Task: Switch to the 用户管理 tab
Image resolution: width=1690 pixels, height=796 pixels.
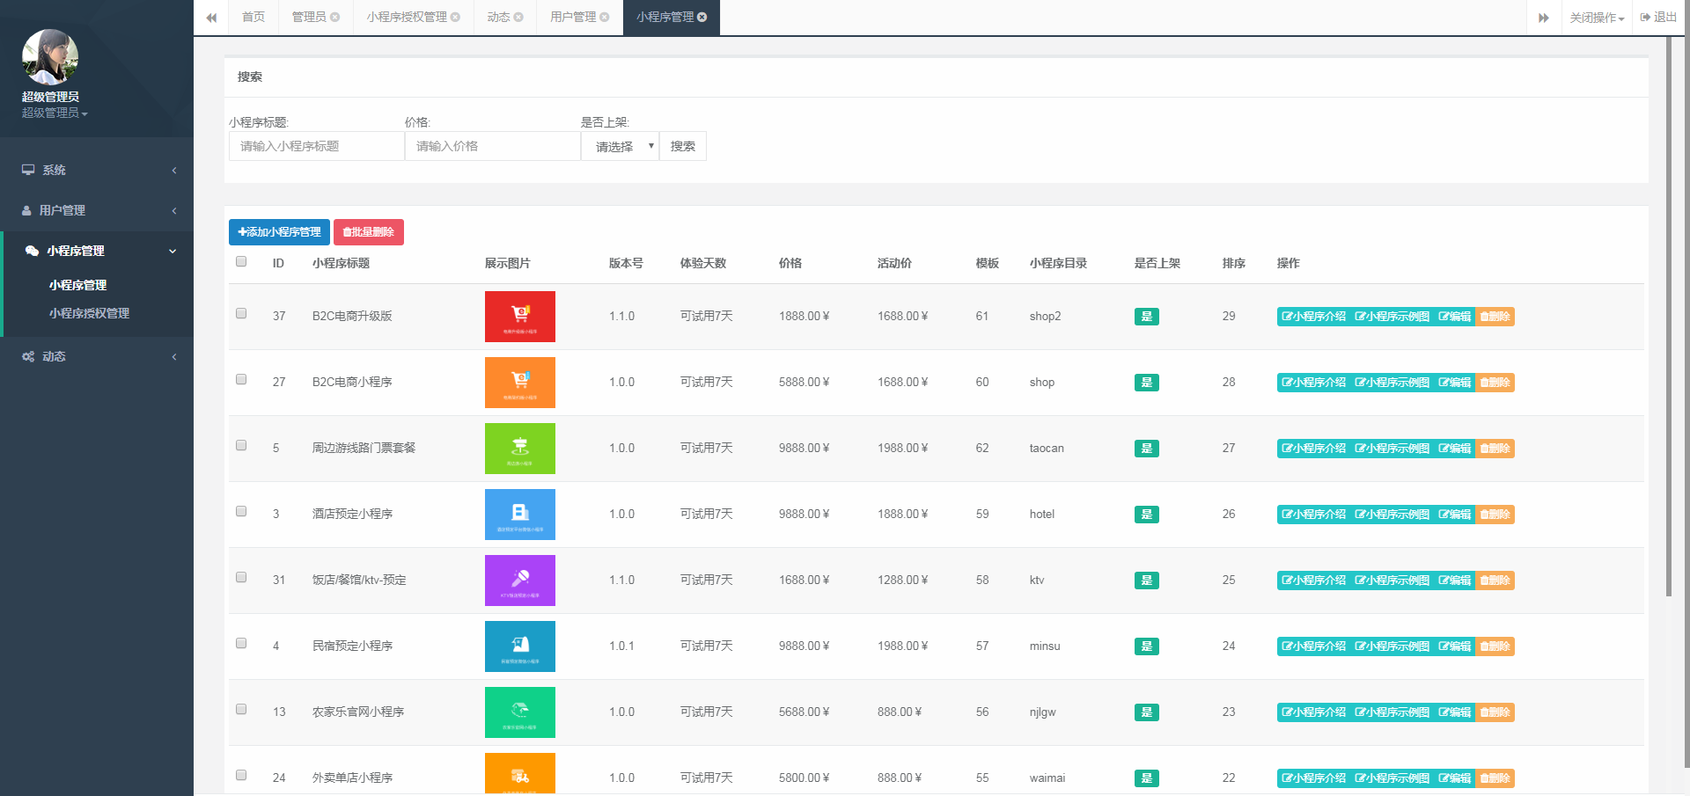Action: pyautogui.click(x=573, y=18)
